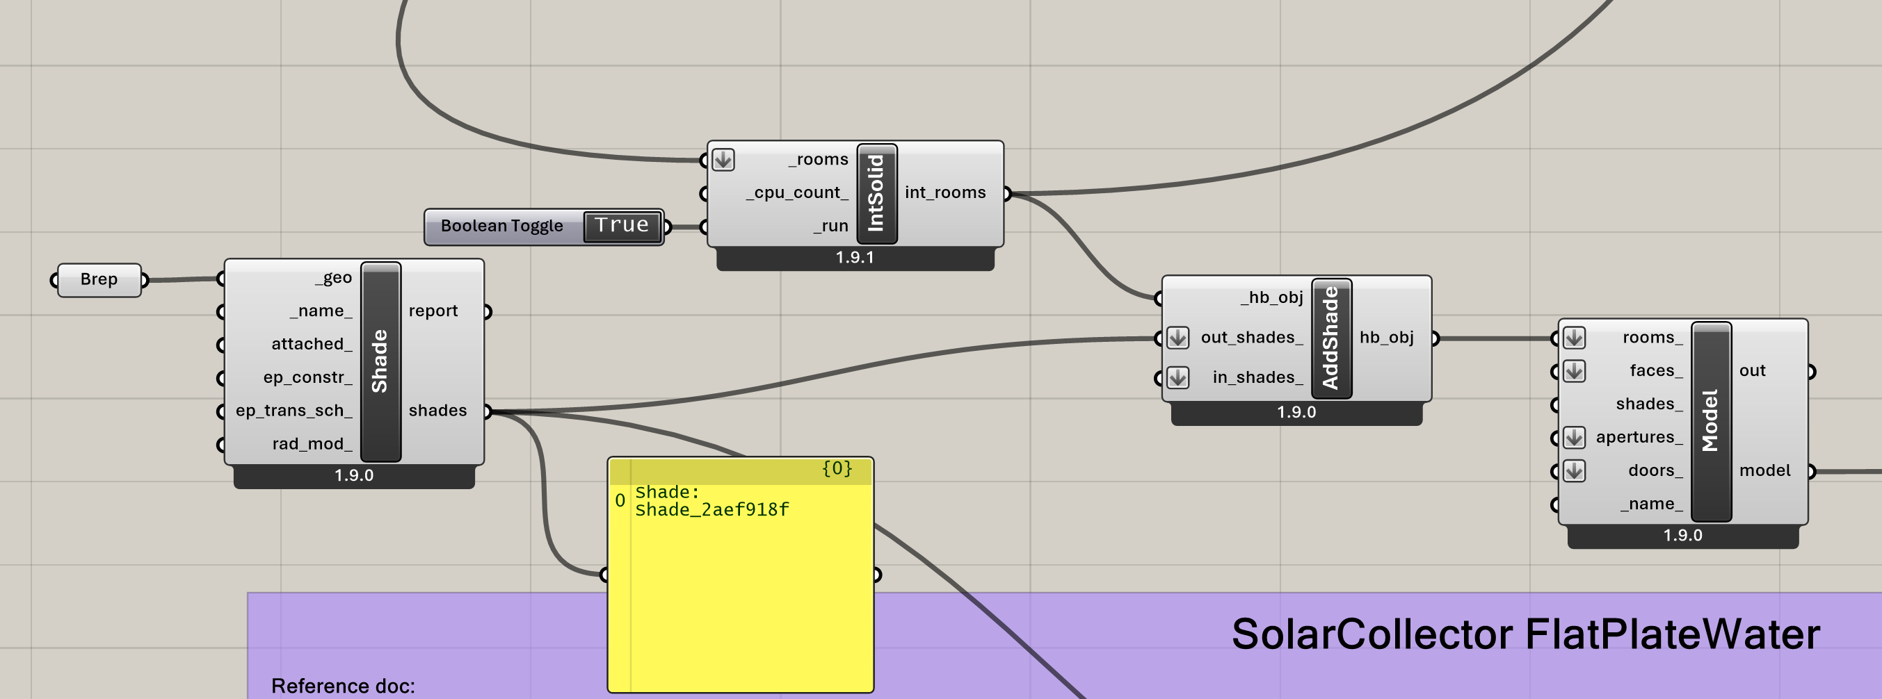Click the flatten arrow icon on _rooms input

pyautogui.click(x=723, y=159)
